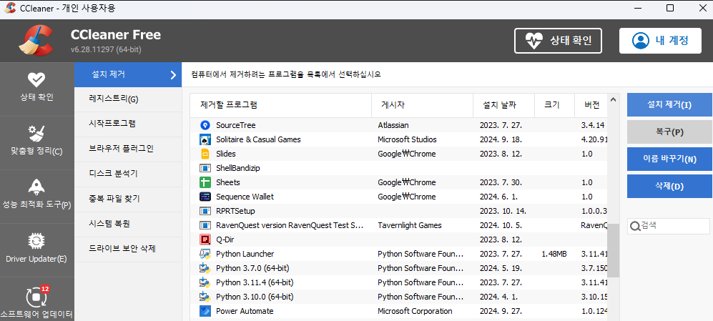
Task: Open 소프트웨어 업데이터 with 12 badge
Action: [x=37, y=300]
